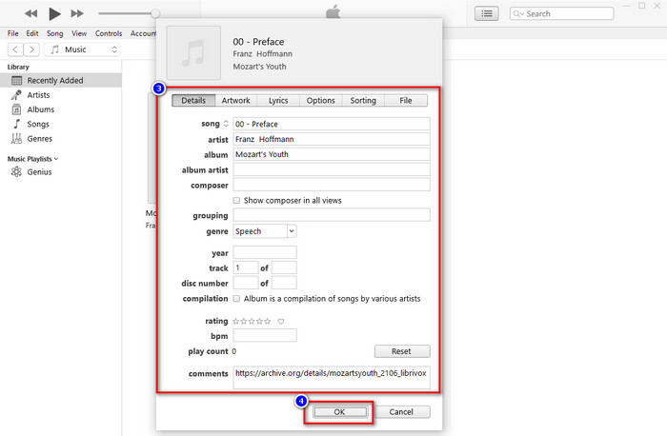
Task: Switch to the File tab
Action: pos(406,101)
